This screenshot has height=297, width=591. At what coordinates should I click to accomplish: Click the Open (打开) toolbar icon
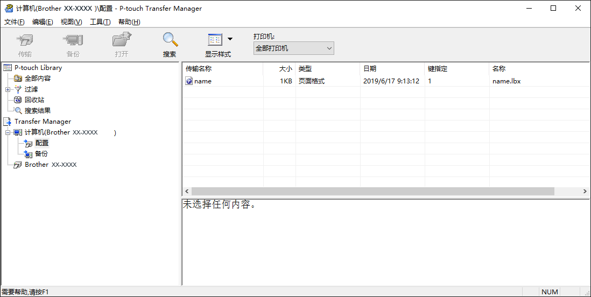tap(121, 40)
